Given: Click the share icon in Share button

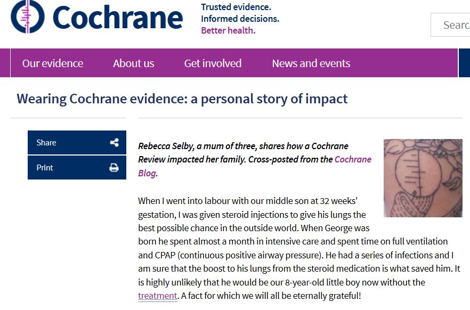Looking at the screenshot, I should coord(114,143).
